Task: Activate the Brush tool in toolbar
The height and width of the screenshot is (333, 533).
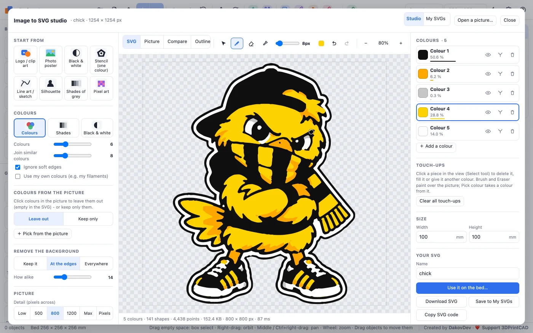Action: pyautogui.click(x=237, y=43)
